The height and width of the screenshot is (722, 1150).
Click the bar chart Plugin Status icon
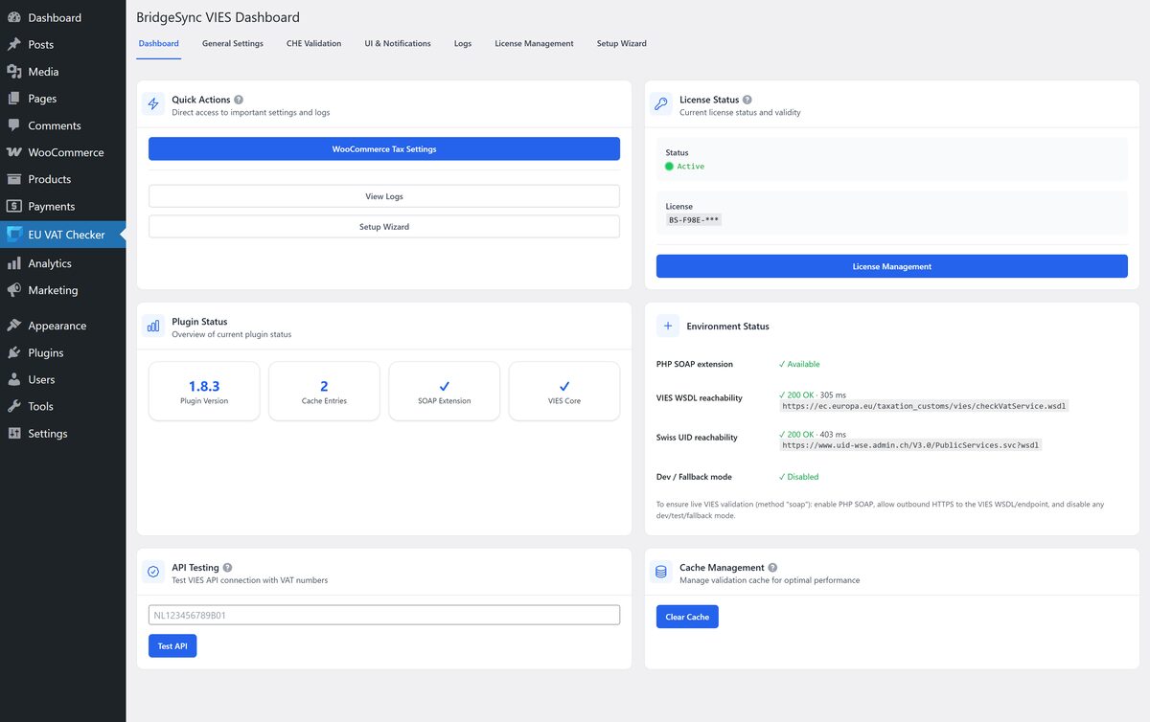(153, 327)
